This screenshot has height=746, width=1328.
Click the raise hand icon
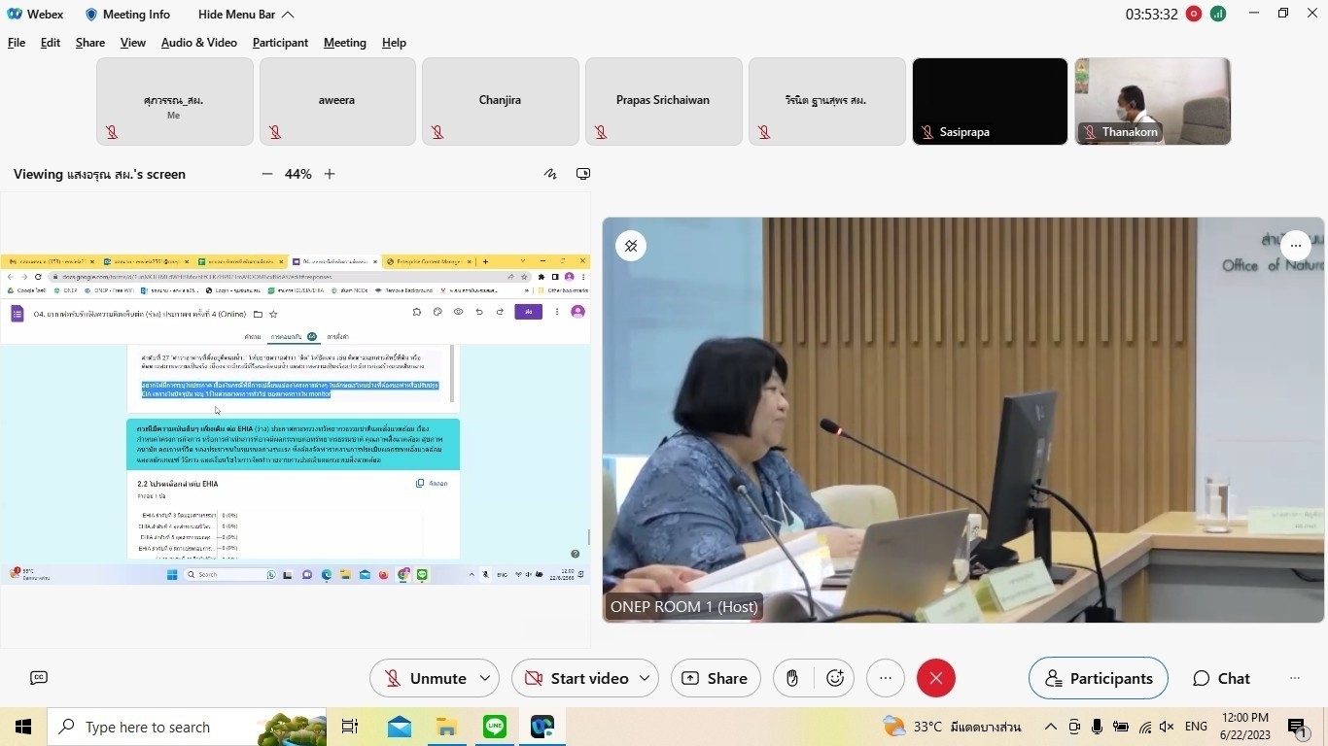[x=792, y=678]
